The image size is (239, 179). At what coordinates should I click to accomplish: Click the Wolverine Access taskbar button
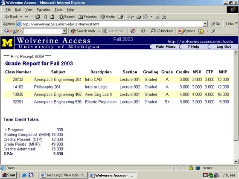click(x=113, y=175)
